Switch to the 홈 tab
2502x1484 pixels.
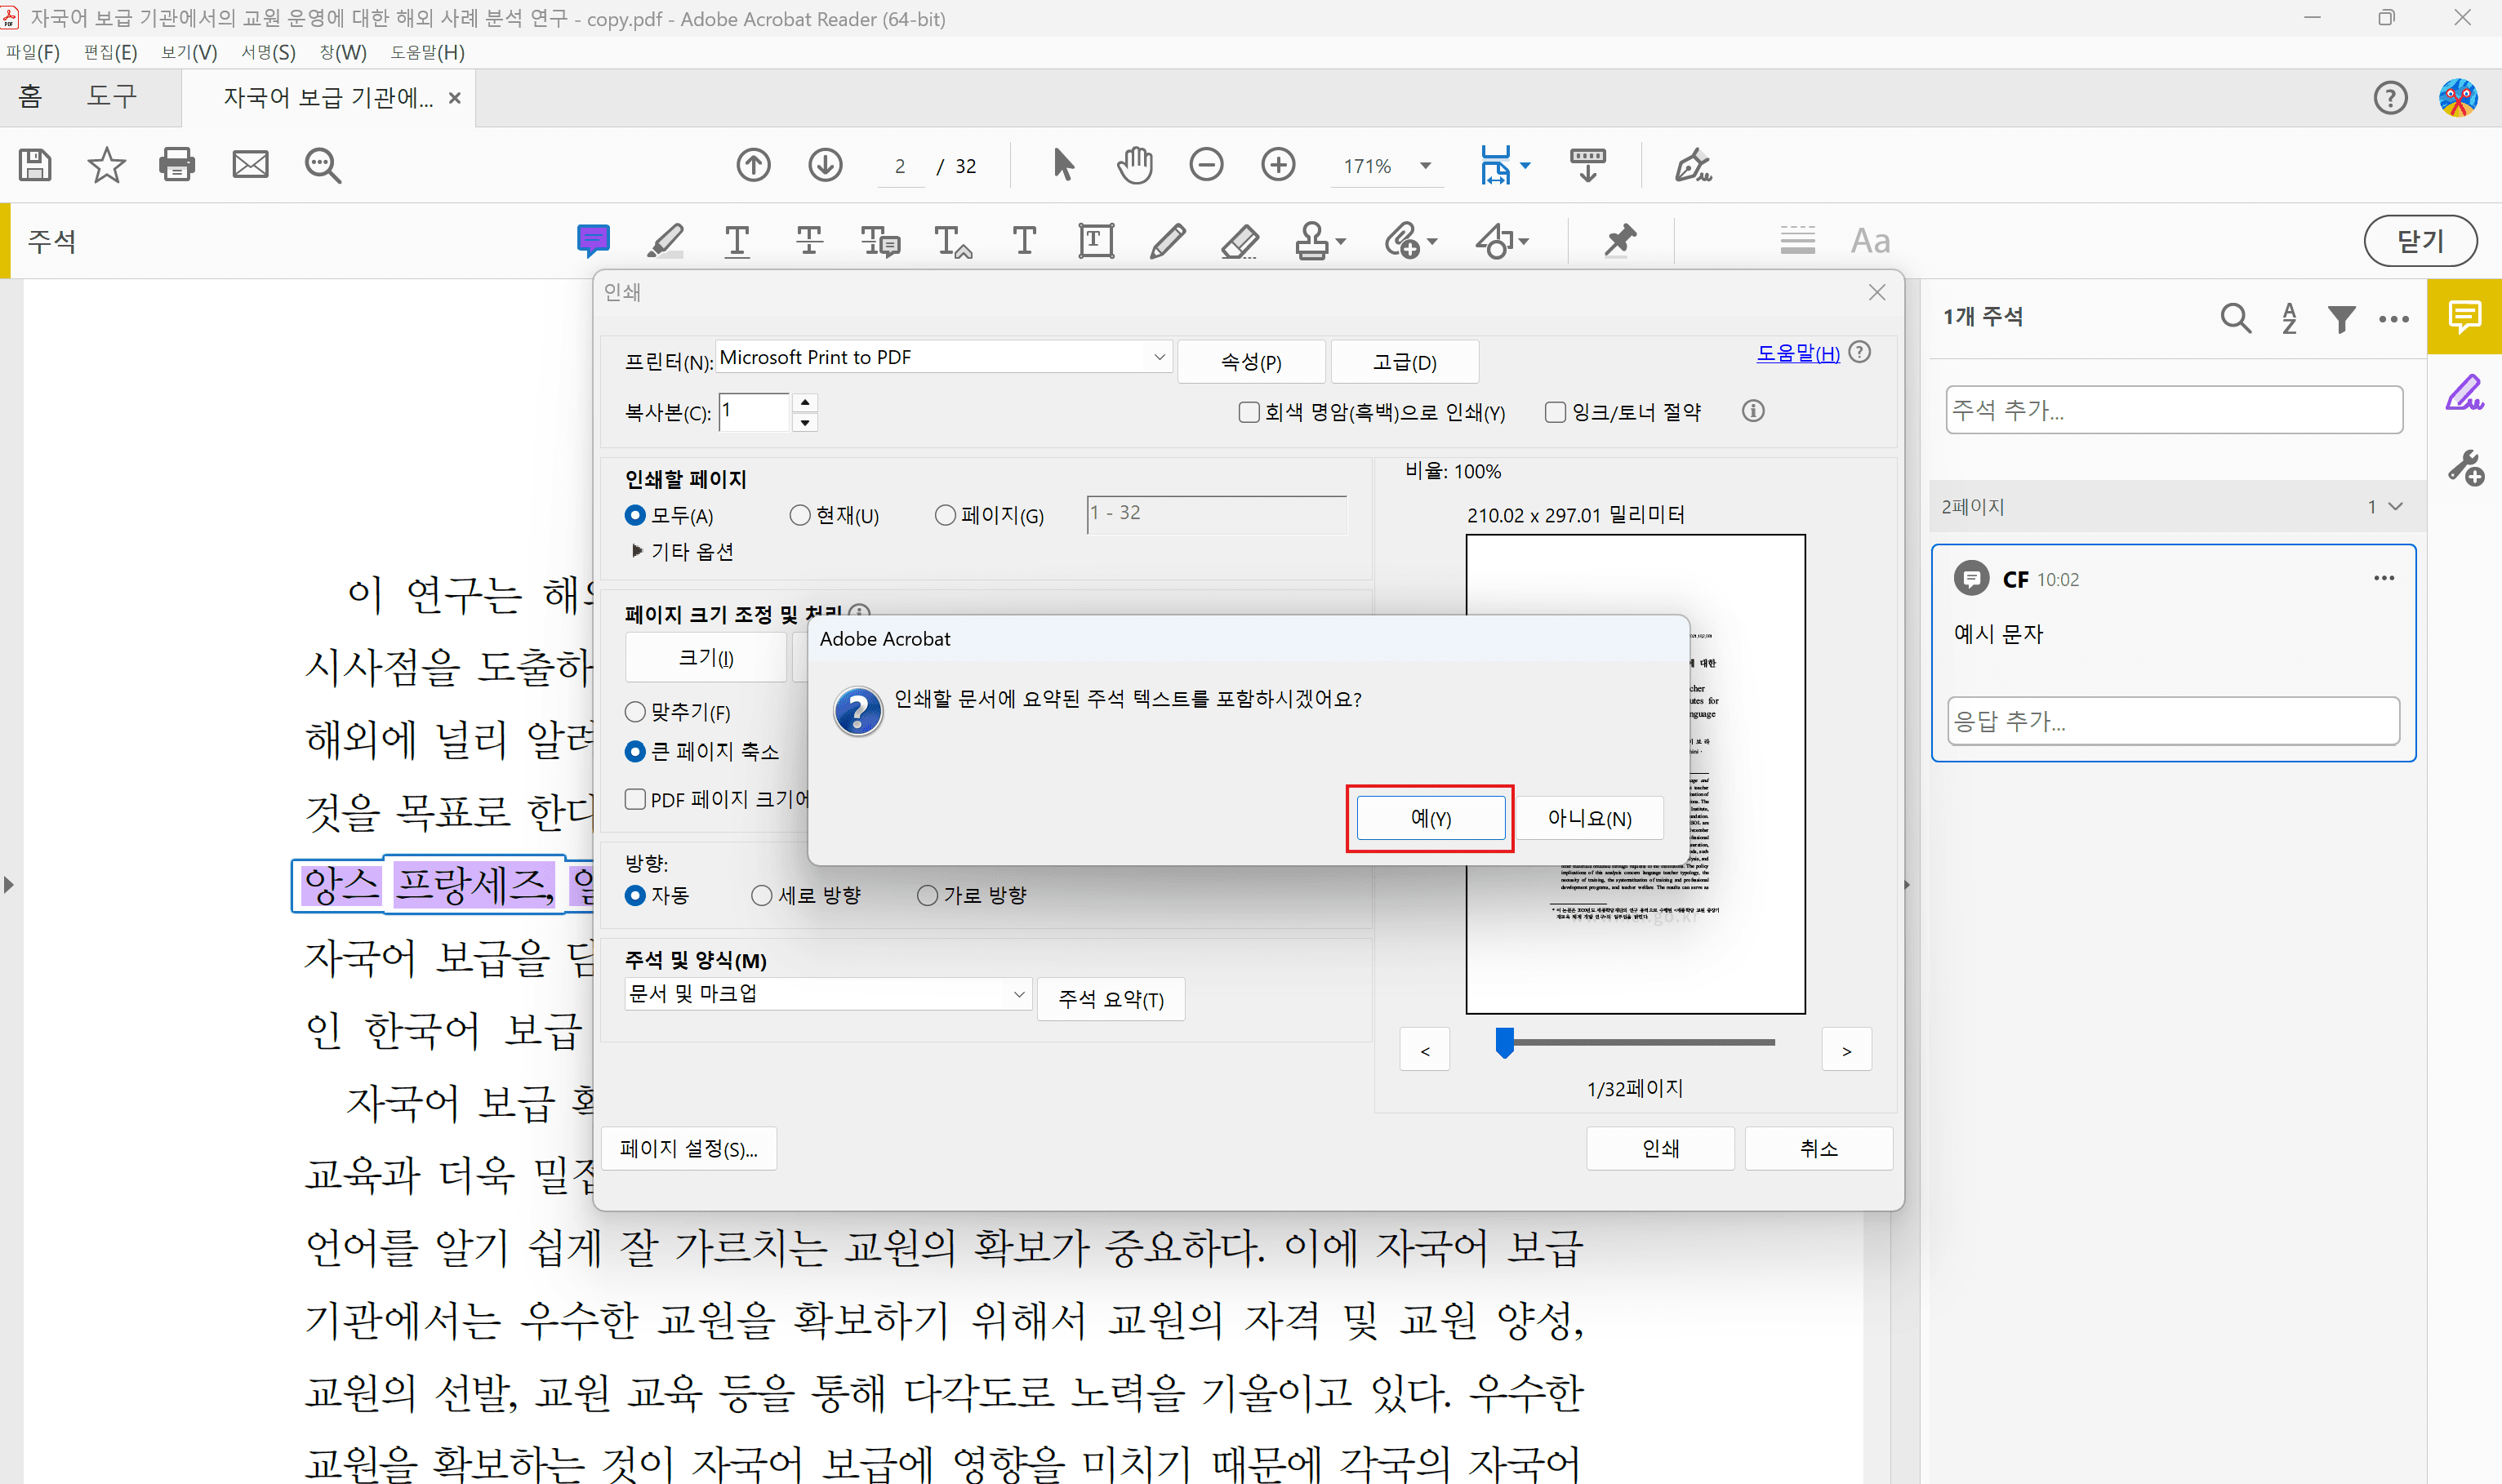point(30,96)
